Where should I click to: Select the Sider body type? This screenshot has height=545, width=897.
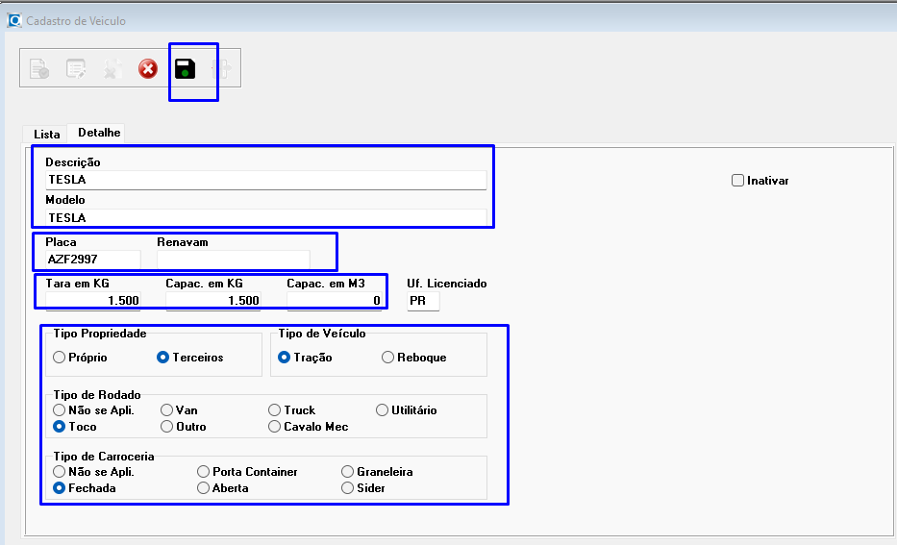click(348, 488)
